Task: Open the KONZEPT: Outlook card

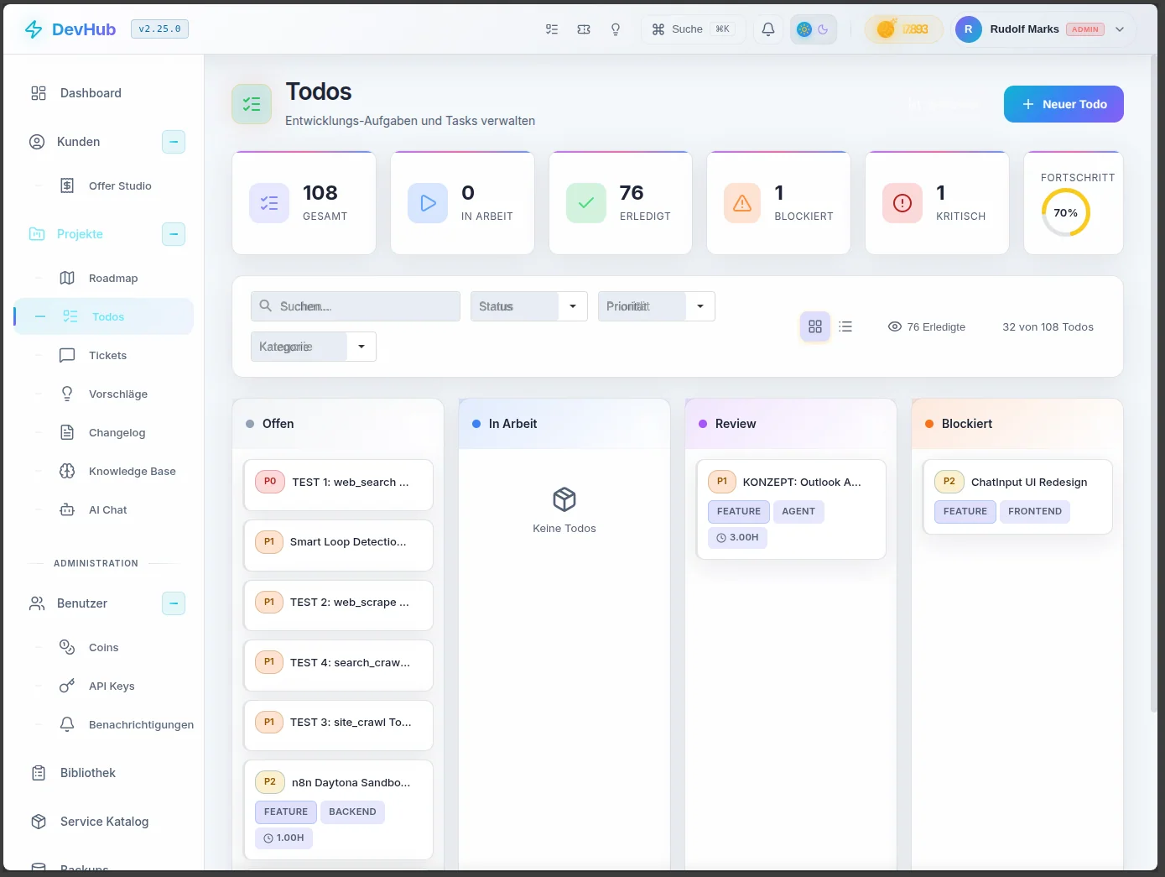Action: click(x=791, y=509)
